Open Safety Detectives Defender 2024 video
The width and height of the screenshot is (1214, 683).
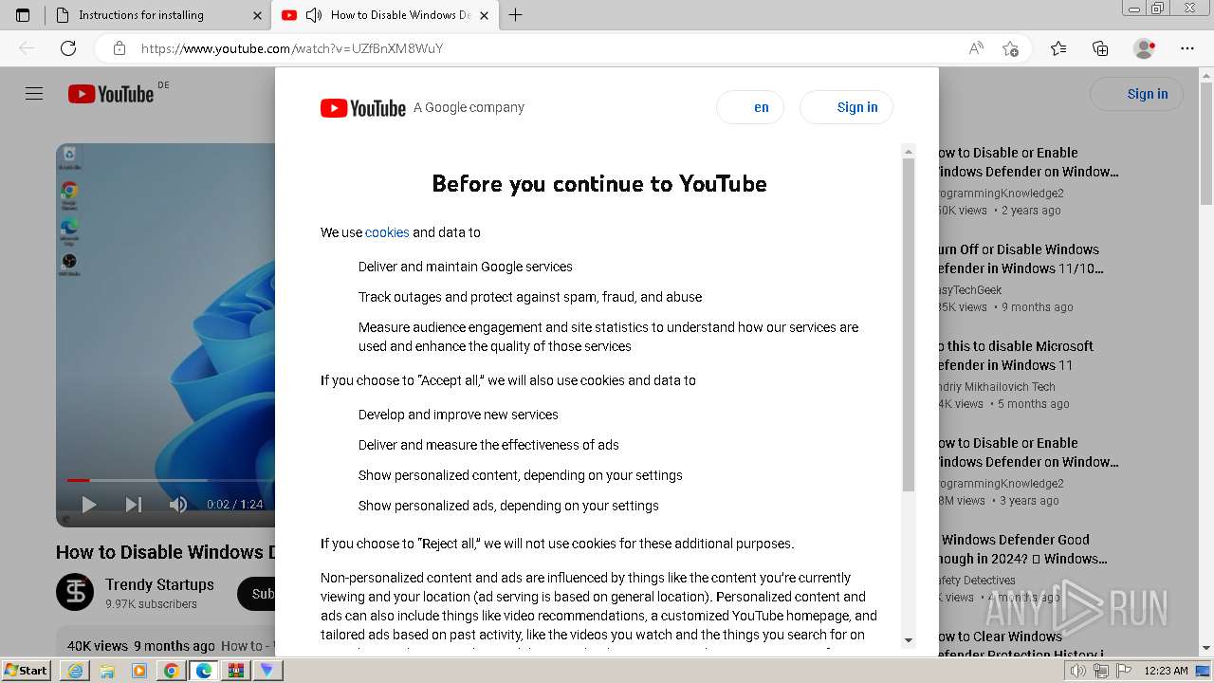coord(1022,549)
